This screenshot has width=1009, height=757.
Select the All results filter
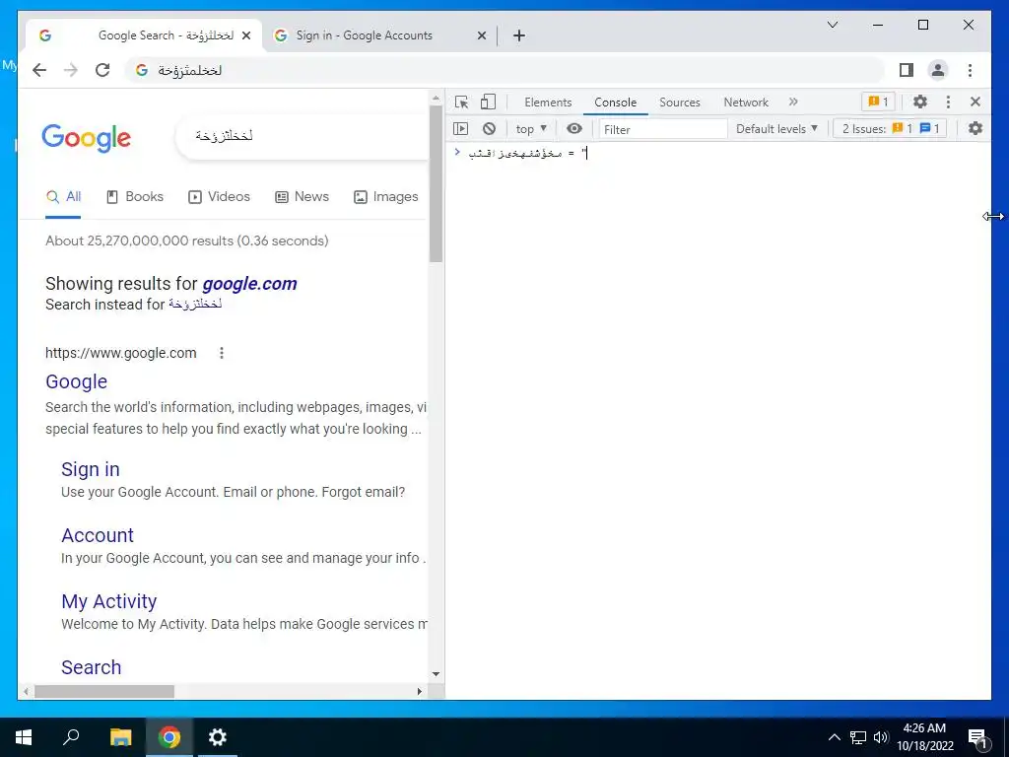point(63,197)
